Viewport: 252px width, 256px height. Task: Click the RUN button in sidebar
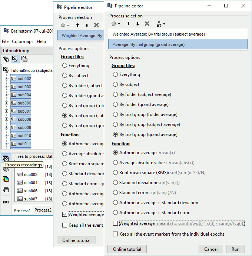coord(6,203)
